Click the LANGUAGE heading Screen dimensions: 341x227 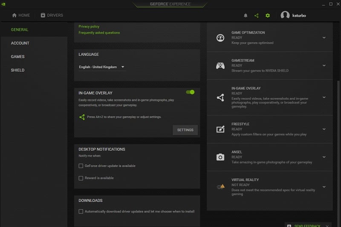[x=89, y=55]
